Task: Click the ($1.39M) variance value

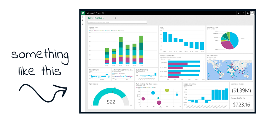Action: point(241,90)
